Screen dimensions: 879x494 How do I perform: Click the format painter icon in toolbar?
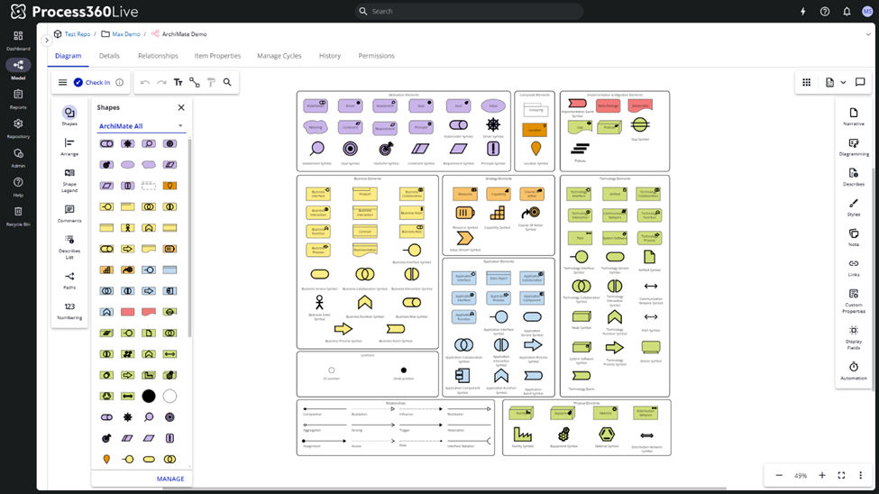pos(211,82)
